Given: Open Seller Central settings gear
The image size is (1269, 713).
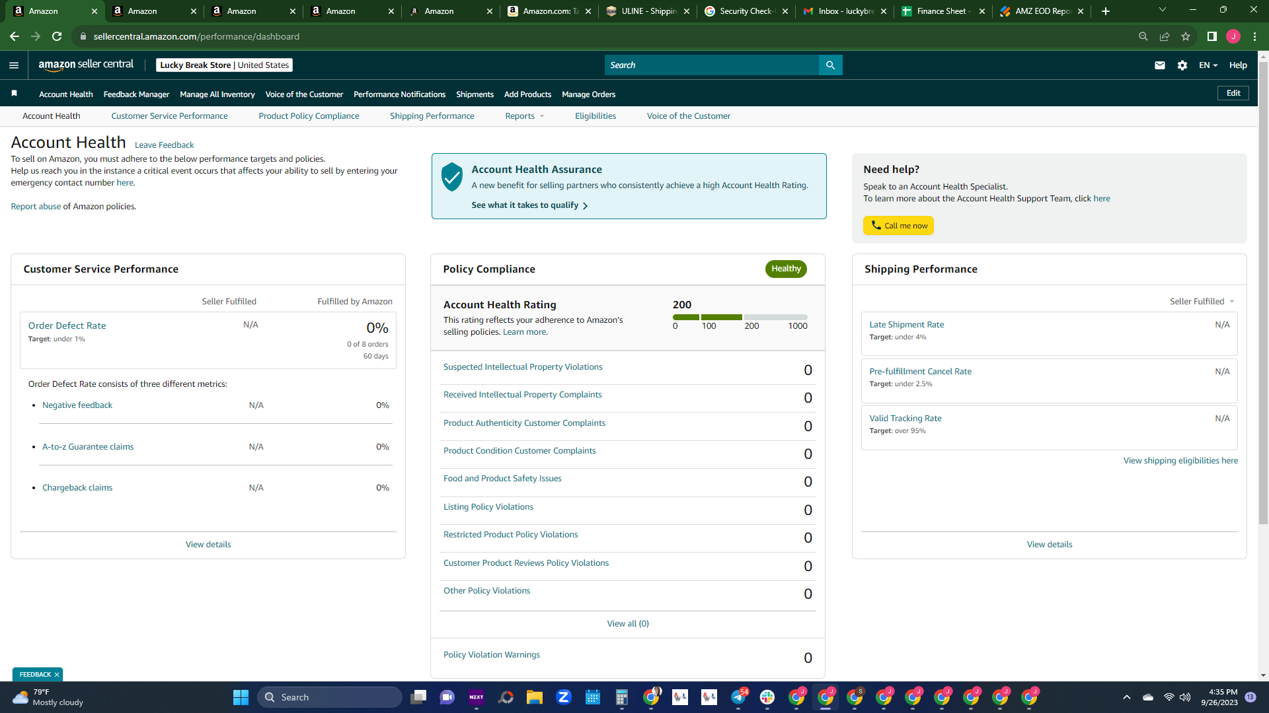Looking at the screenshot, I should tap(1182, 65).
